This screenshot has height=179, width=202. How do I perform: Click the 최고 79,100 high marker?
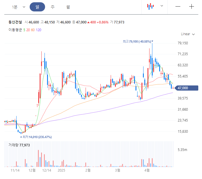click(x=138, y=41)
